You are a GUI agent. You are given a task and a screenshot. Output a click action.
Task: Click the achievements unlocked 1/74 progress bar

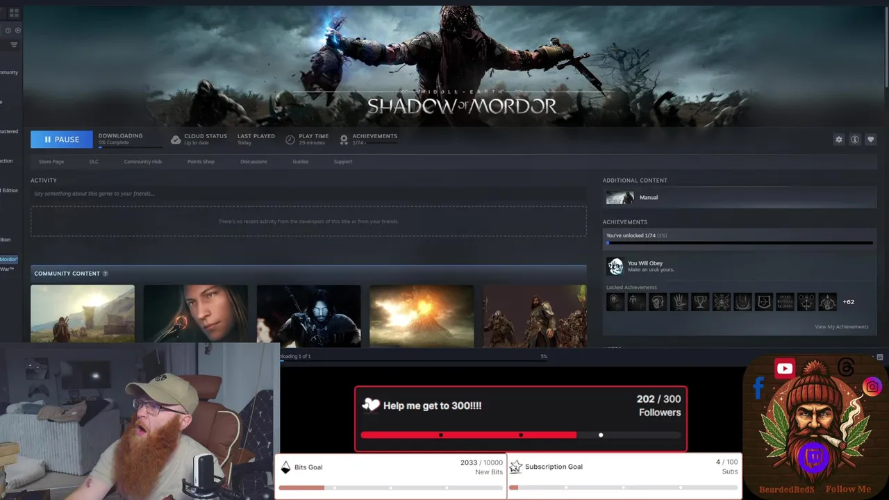(x=740, y=243)
